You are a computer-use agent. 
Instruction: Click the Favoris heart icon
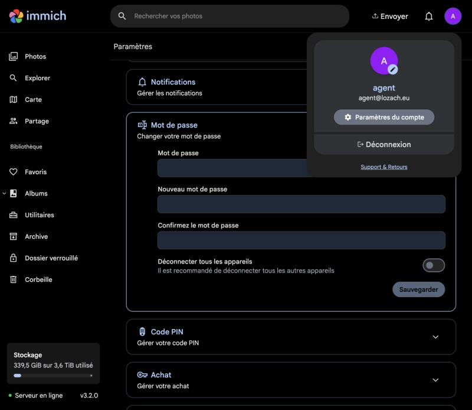tap(13, 172)
